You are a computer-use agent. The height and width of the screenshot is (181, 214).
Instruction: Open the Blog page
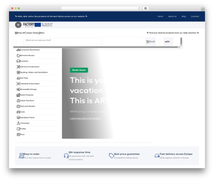tap(184, 16)
